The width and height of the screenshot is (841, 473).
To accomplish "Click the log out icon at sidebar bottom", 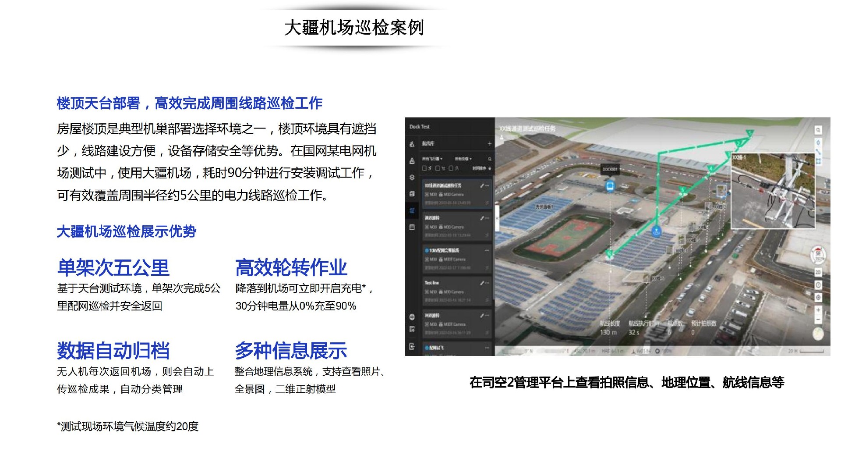I will (x=412, y=347).
